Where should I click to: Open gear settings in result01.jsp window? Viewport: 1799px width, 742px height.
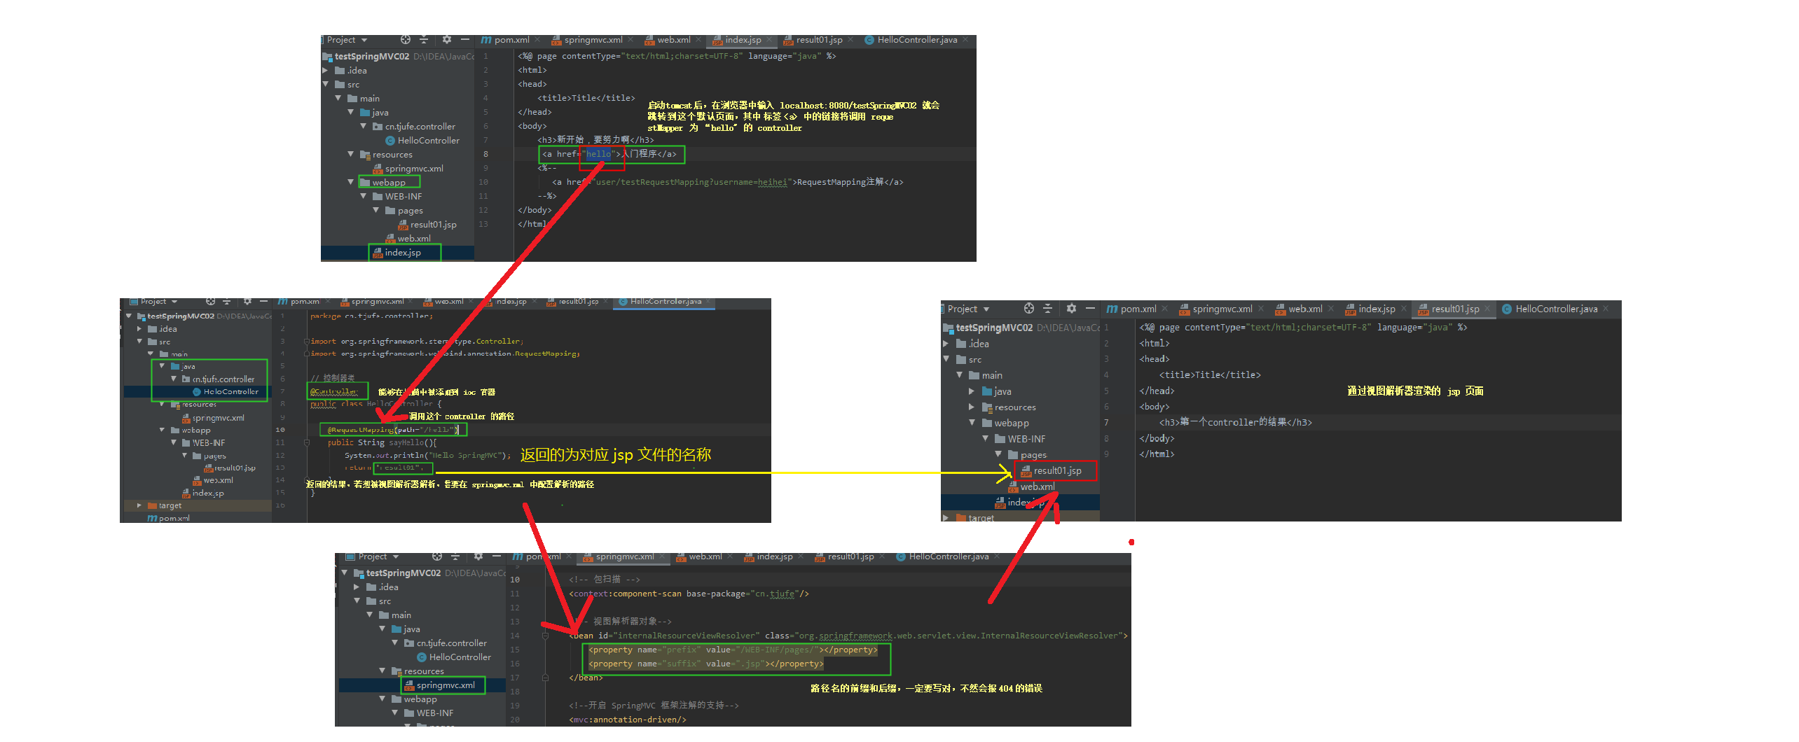point(1071,309)
